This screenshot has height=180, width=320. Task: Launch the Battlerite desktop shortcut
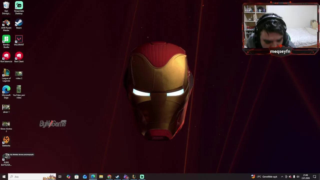click(x=6, y=141)
